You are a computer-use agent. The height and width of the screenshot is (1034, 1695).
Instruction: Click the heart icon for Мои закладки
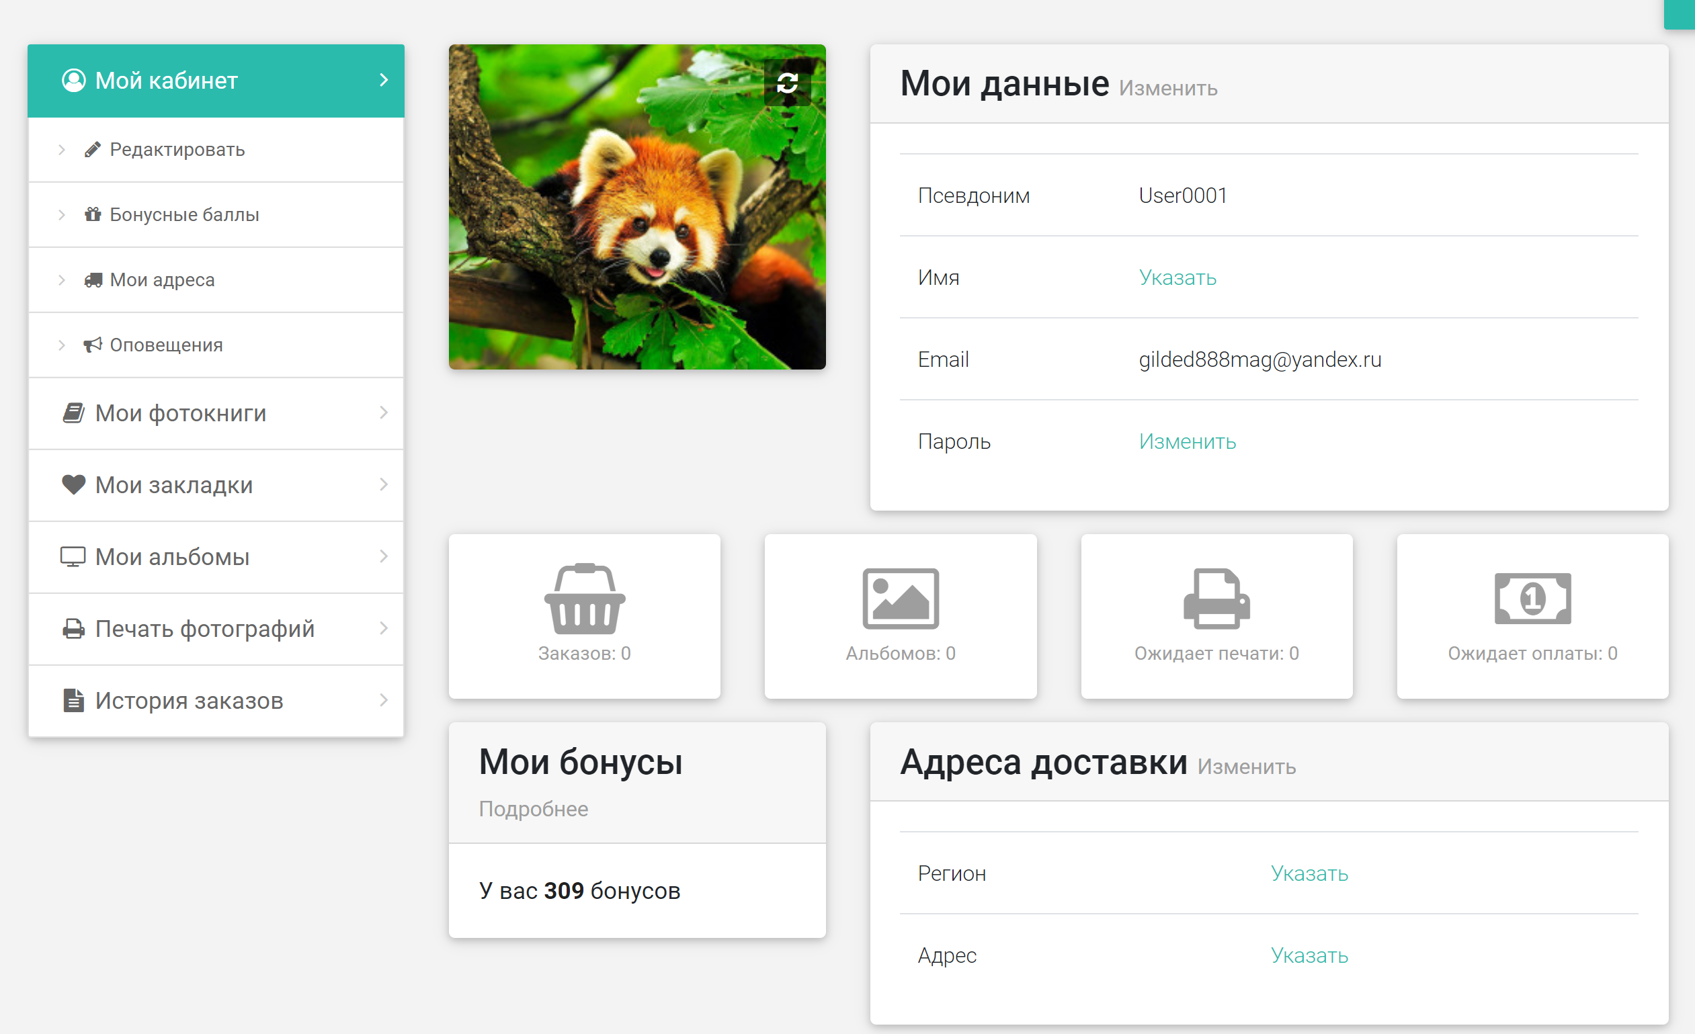74,484
